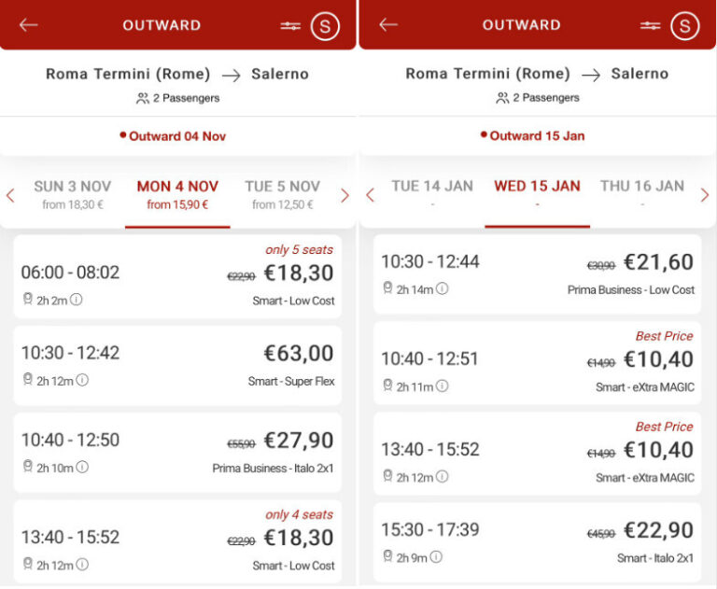The image size is (717, 589).
Task: Pick the 15:30 - 17:39 Italo 2x1 train
Action: [537, 541]
